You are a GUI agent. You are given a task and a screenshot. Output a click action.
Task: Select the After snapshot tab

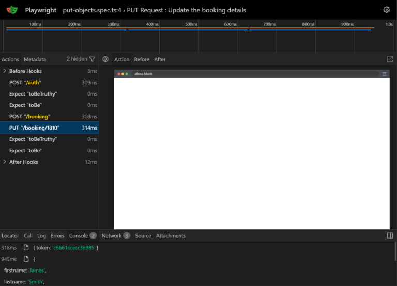160,59
